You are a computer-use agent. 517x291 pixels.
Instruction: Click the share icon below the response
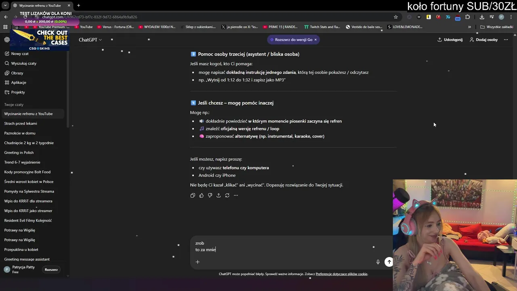click(219, 195)
